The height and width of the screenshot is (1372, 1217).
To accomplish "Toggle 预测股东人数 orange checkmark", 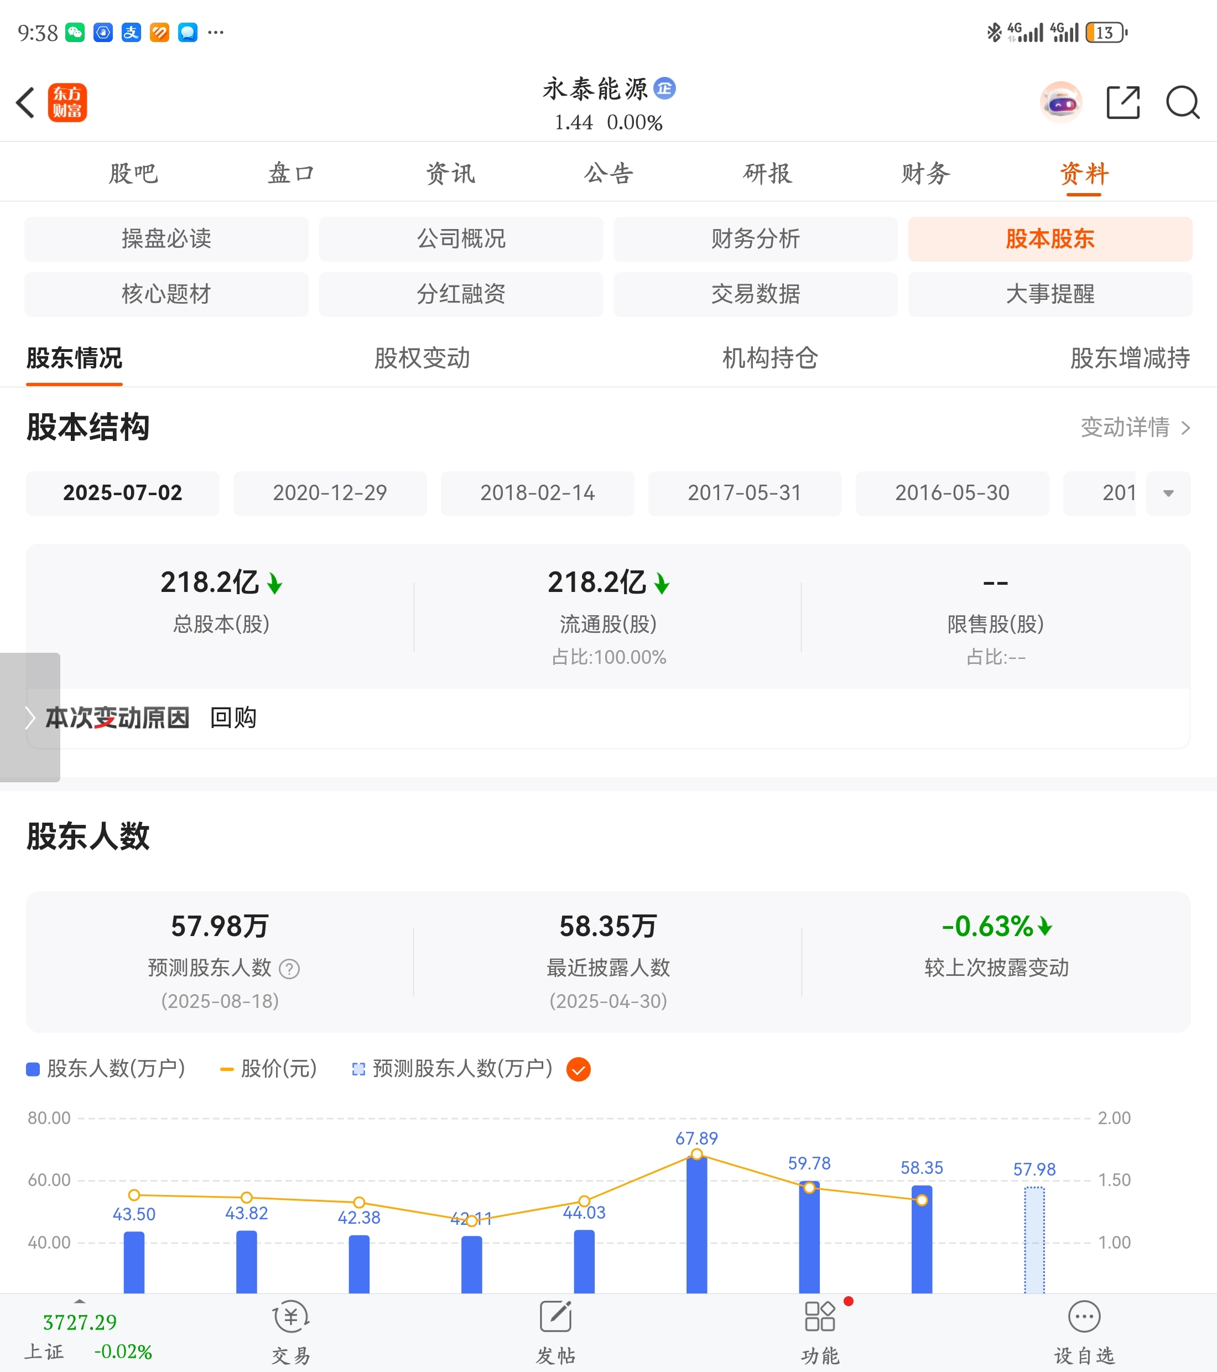I will point(578,1069).
